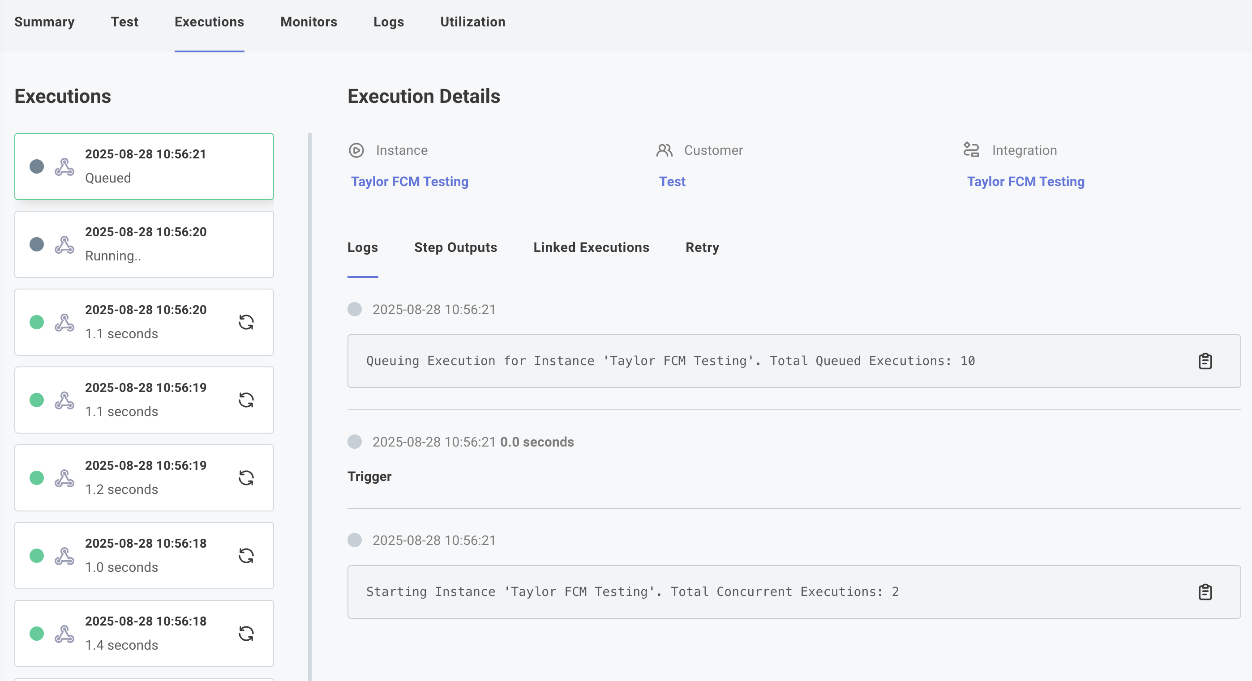Click the Customer people icon
The image size is (1252, 681).
[664, 151]
